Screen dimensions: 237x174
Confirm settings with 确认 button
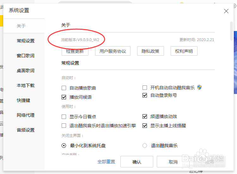(137, 162)
